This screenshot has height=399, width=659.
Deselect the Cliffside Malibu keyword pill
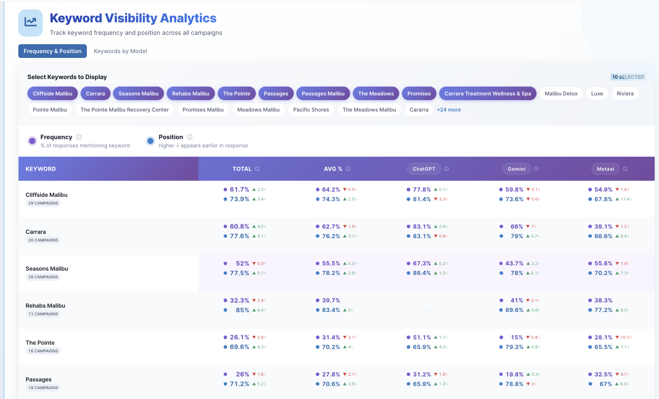pyautogui.click(x=53, y=93)
